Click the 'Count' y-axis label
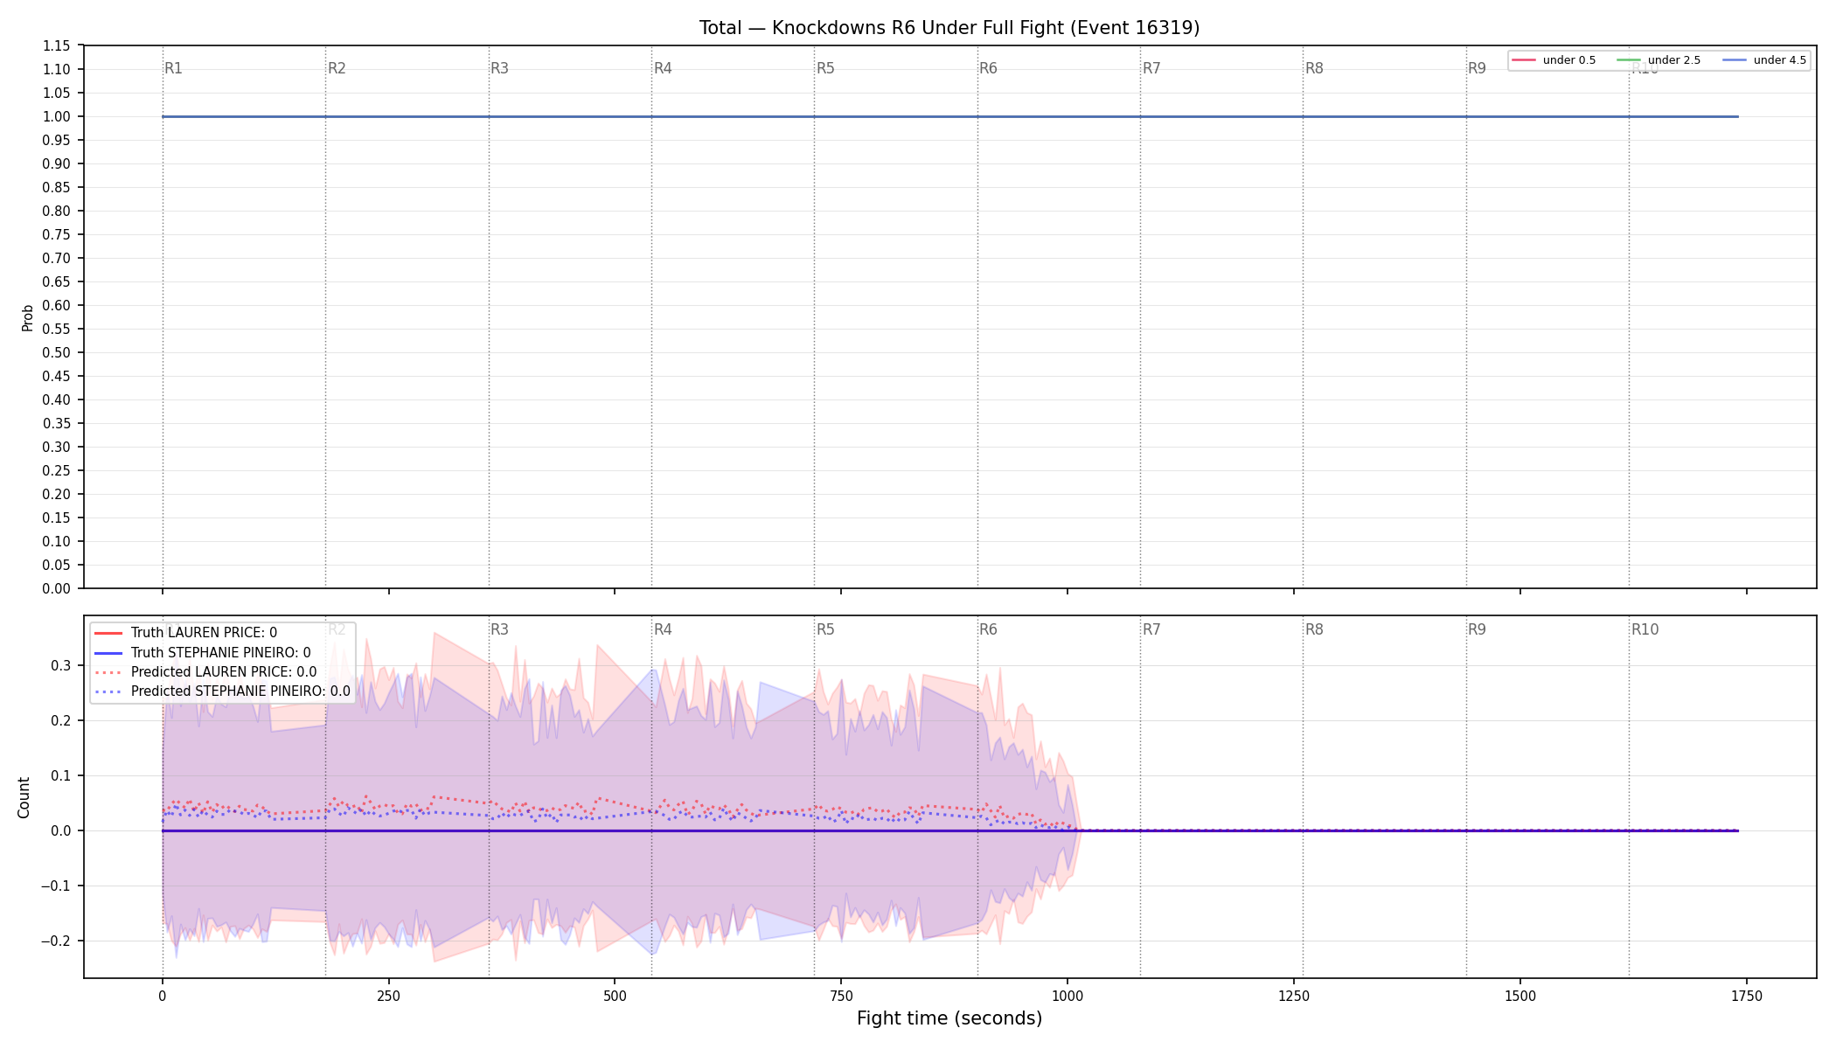Image resolution: width=1836 pixels, height=1049 pixels. (x=24, y=797)
